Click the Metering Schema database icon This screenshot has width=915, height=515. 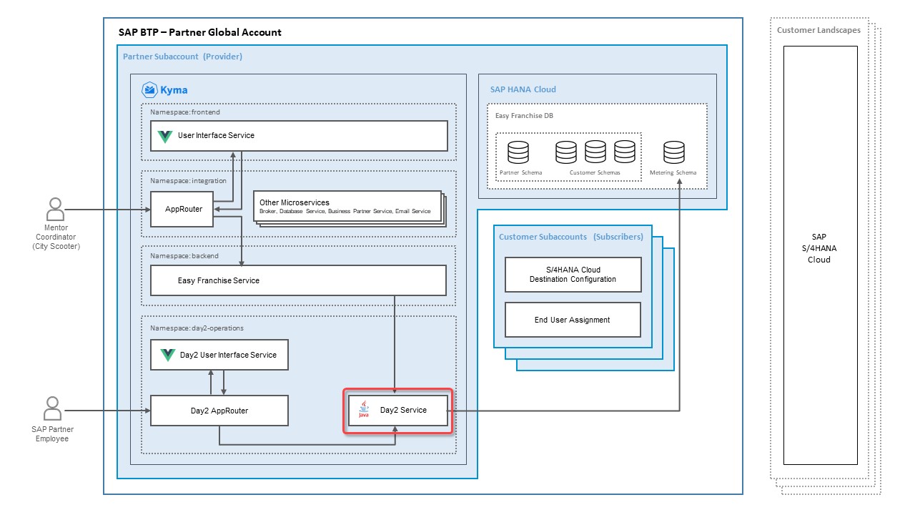click(x=673, y=152)
